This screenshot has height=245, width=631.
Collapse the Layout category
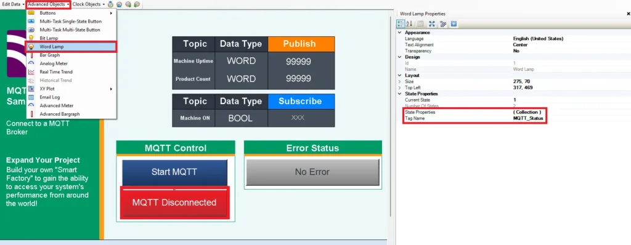coord(399,75)
